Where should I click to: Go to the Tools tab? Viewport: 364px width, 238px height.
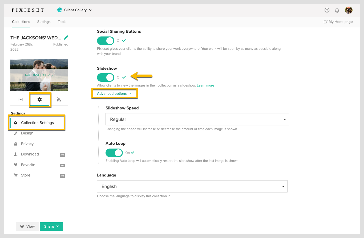click(x=62, y=22)
